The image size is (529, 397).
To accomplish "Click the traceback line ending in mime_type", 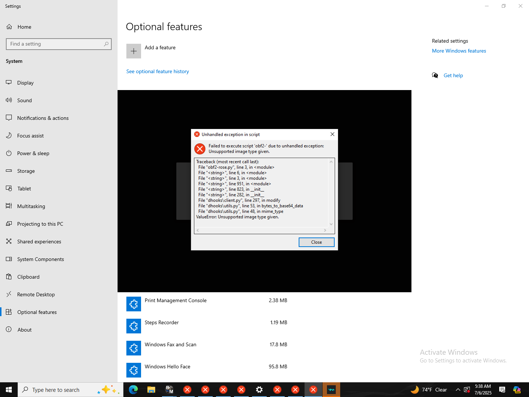I will pyautogui.click(x=241, y=211).
